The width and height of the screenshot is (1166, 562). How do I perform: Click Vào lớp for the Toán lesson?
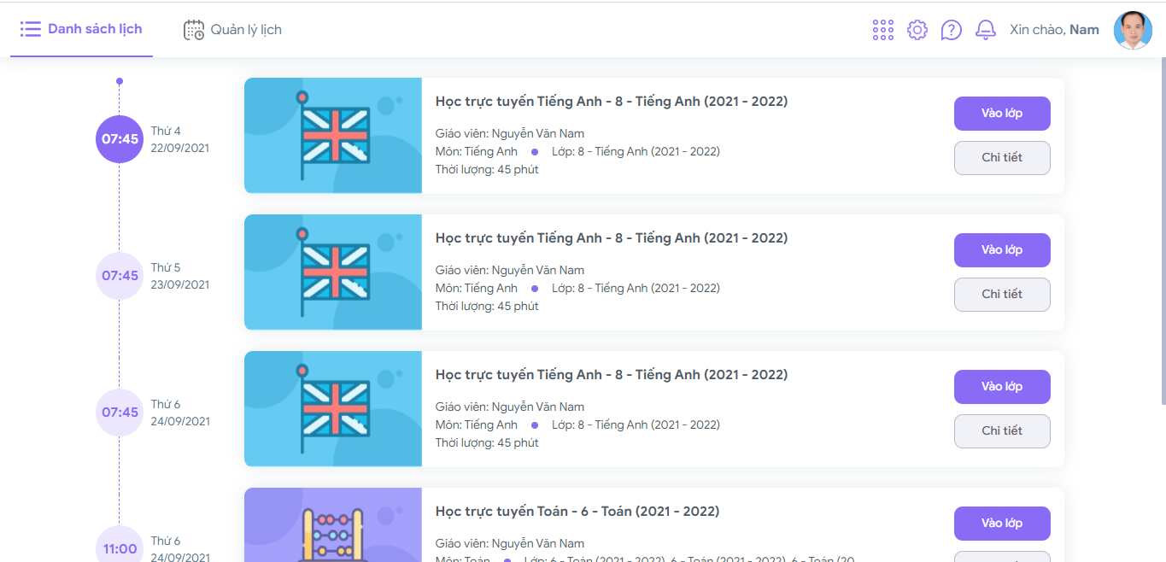1002,524
